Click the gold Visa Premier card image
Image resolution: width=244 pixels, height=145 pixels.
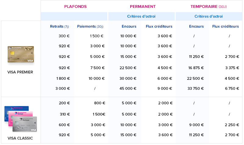[20, 54]
